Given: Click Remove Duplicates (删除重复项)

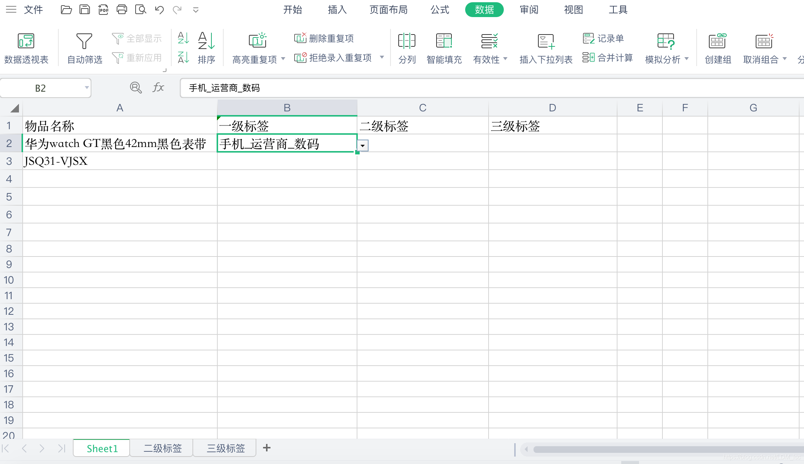Looking at the screenshot, I should pos(324,38).
